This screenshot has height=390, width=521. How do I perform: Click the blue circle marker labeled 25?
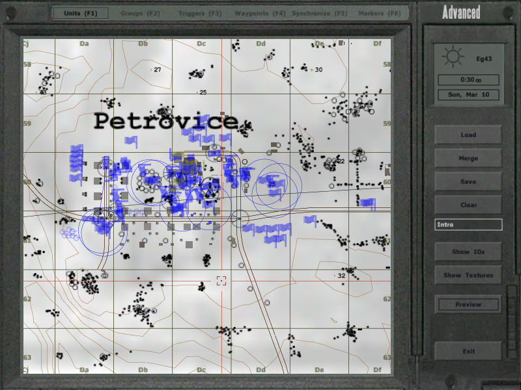point(272,185)
